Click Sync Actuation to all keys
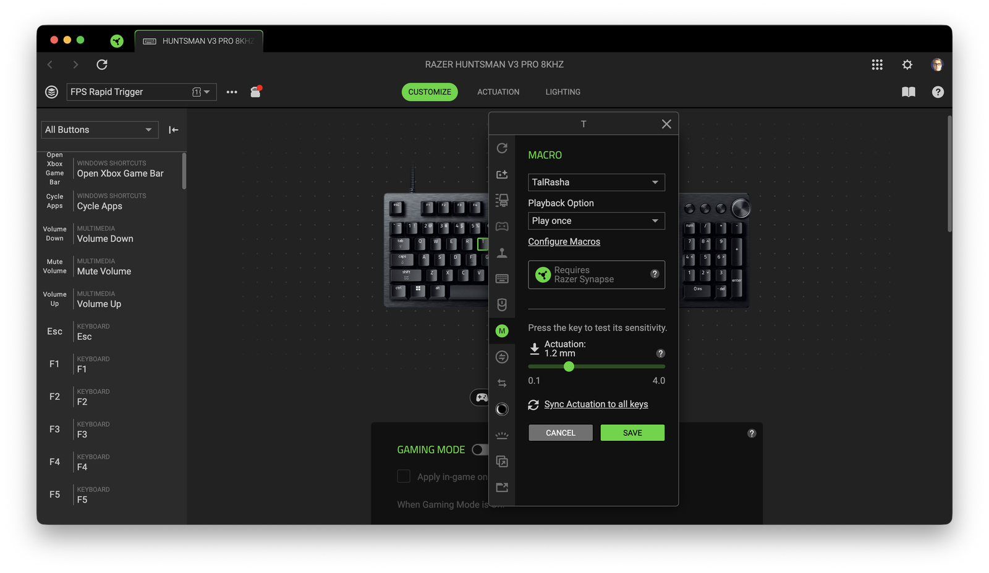The width and height of the screenshot is (989, 573). click(596, 404)
